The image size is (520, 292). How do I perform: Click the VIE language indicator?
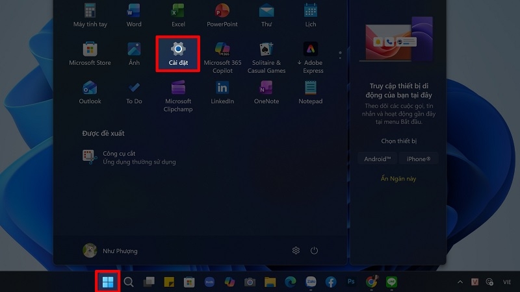[x=507, y=282]
